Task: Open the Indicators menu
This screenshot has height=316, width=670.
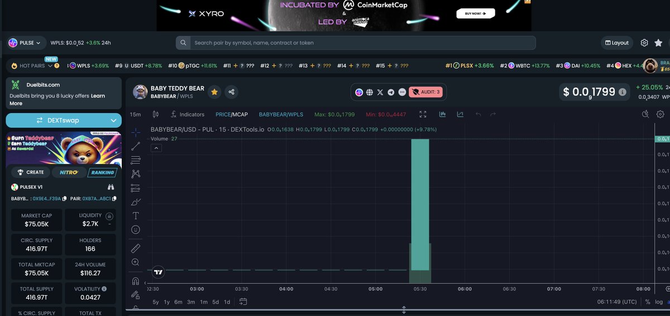Action: tap(187, 114)
